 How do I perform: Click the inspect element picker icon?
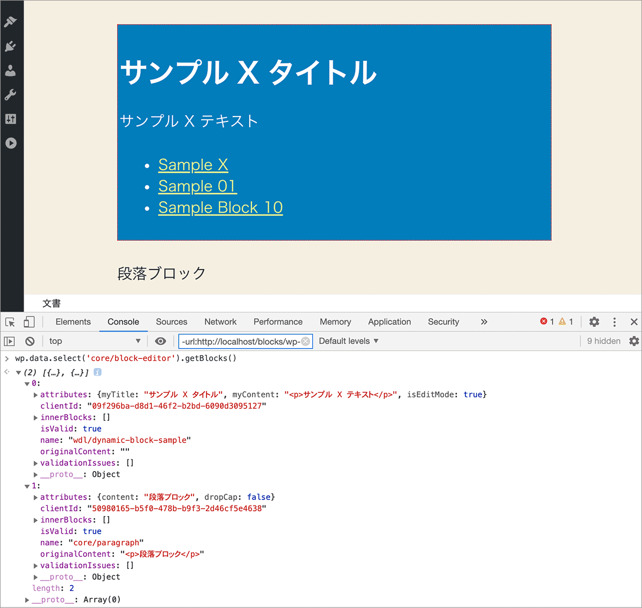pyautogui.click(x=10, y=322)
